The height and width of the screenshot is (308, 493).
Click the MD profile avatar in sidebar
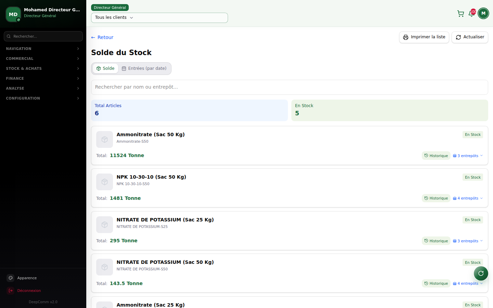13,14
